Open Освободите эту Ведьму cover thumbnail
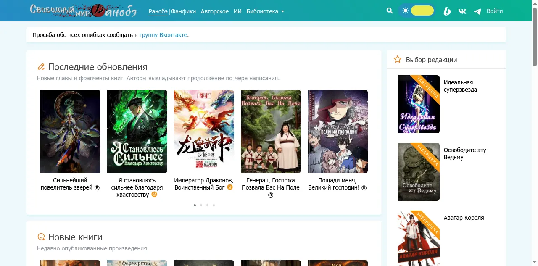 [419, 172]
